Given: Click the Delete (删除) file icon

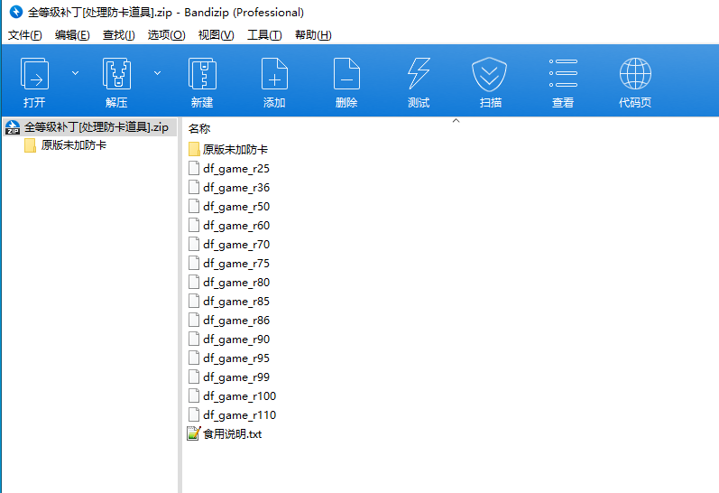Looking at the screenshot, I should 346,74.
